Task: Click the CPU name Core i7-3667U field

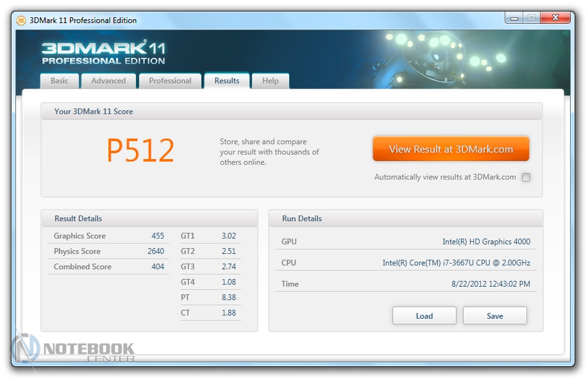Action: (x=456, y=263)
